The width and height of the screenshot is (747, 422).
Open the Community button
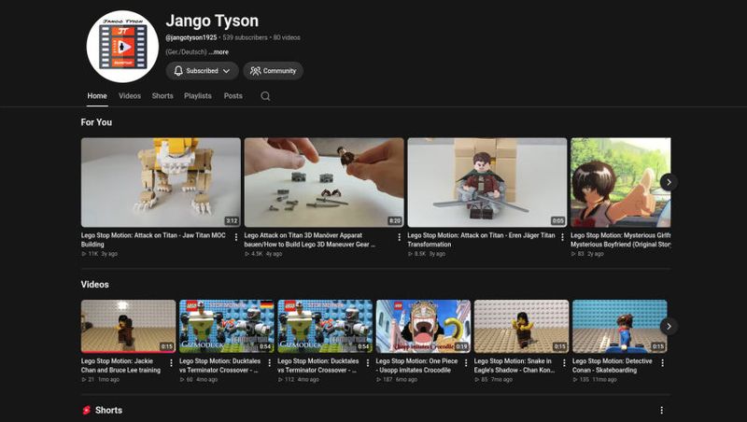[x=273, y=71]
